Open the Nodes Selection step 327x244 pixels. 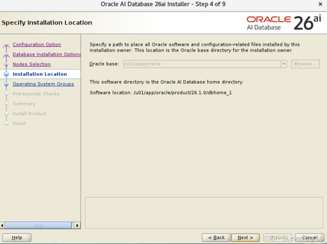point(32,64)
